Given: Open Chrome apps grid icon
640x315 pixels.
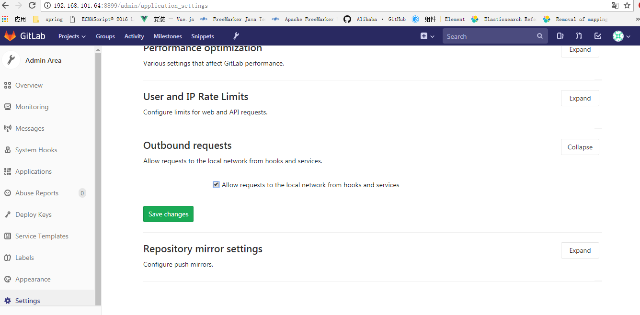Looking at the screenshot, I should [x=5, y=19].
